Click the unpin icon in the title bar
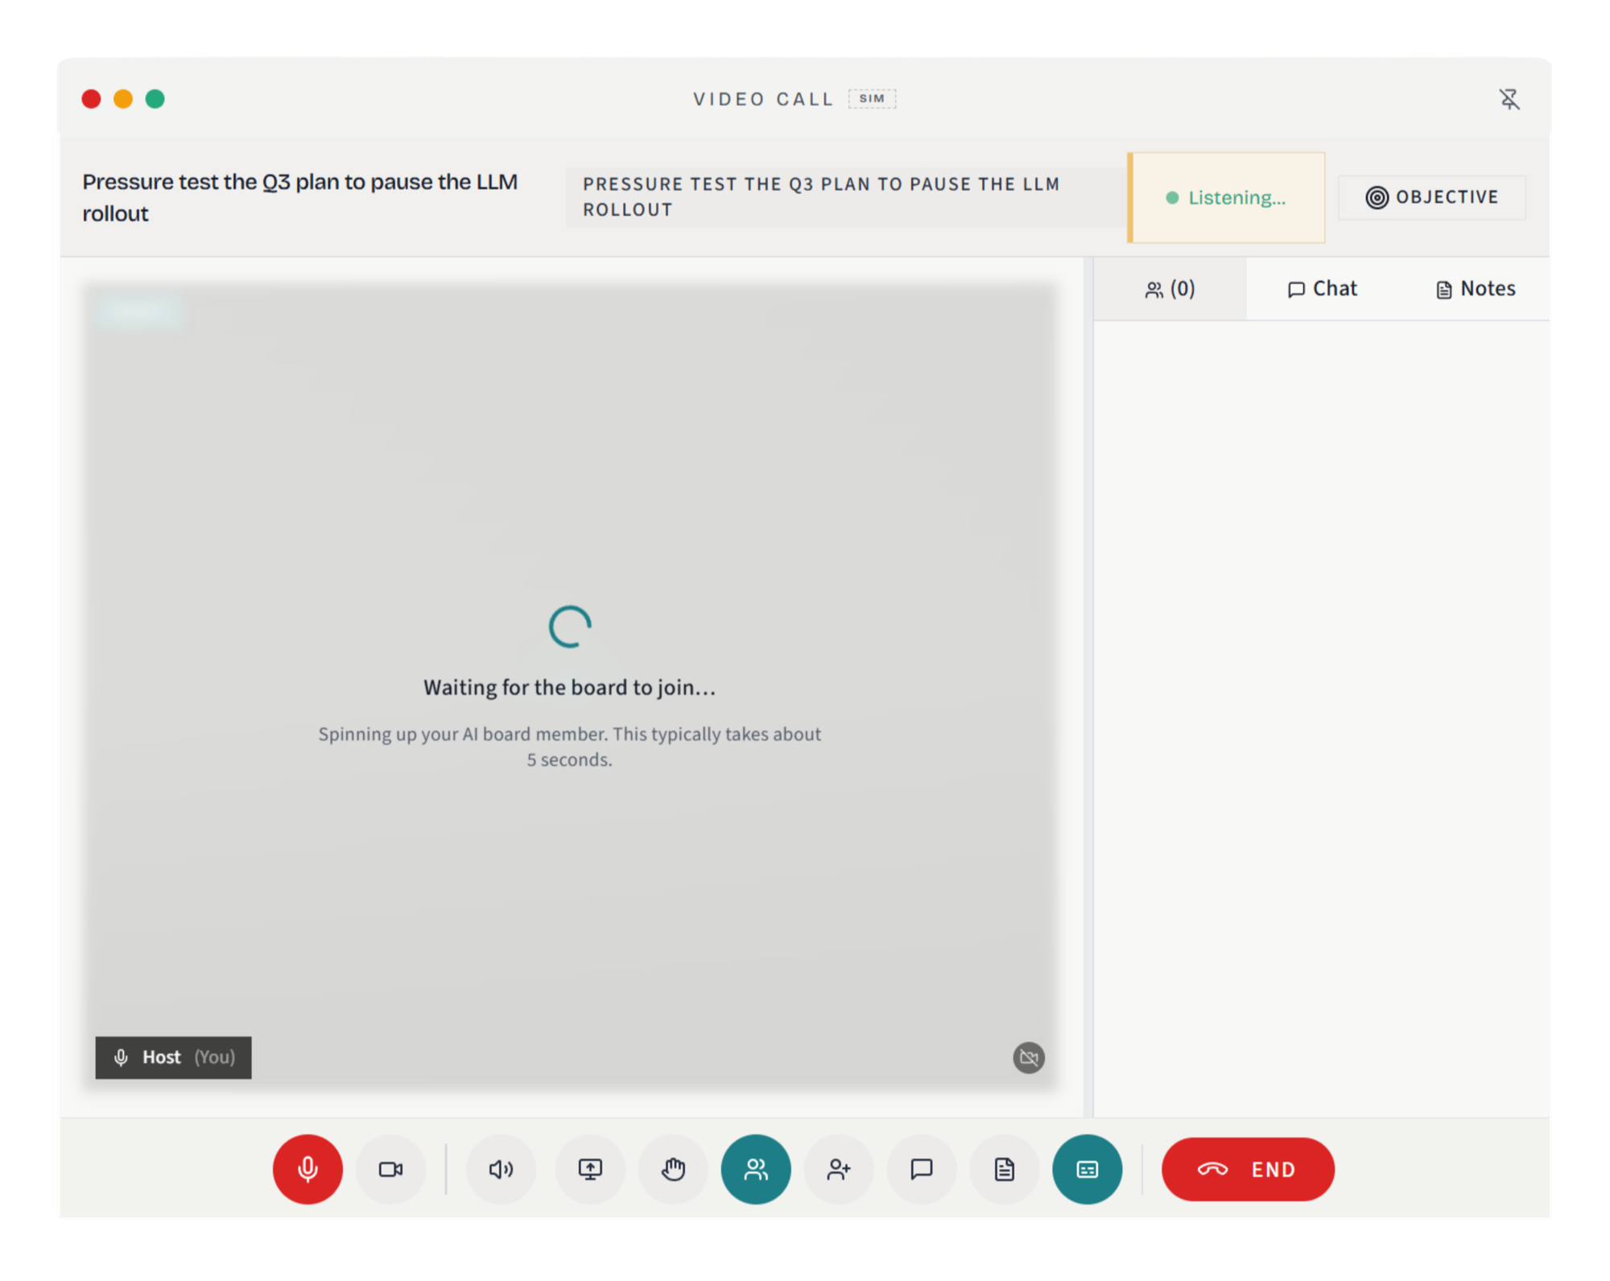 tap(1509, 99)
